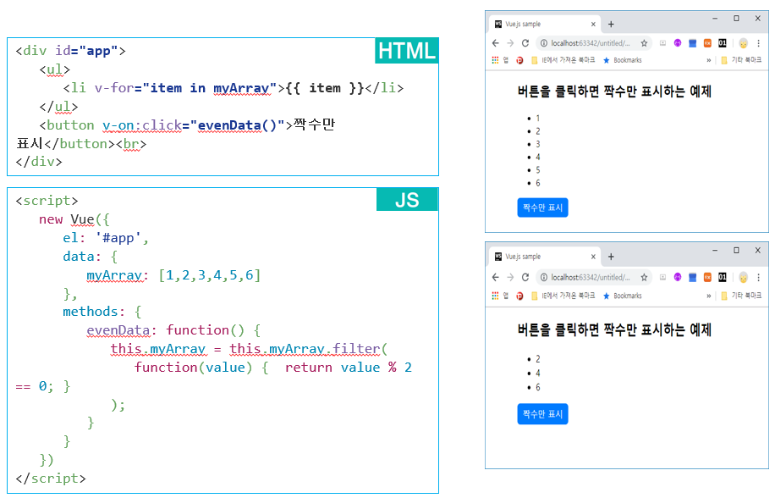Open the profile avatar in the 2-4-6 list window
The width and height of the screenshot is (775, 498).
tap(744, 278)
